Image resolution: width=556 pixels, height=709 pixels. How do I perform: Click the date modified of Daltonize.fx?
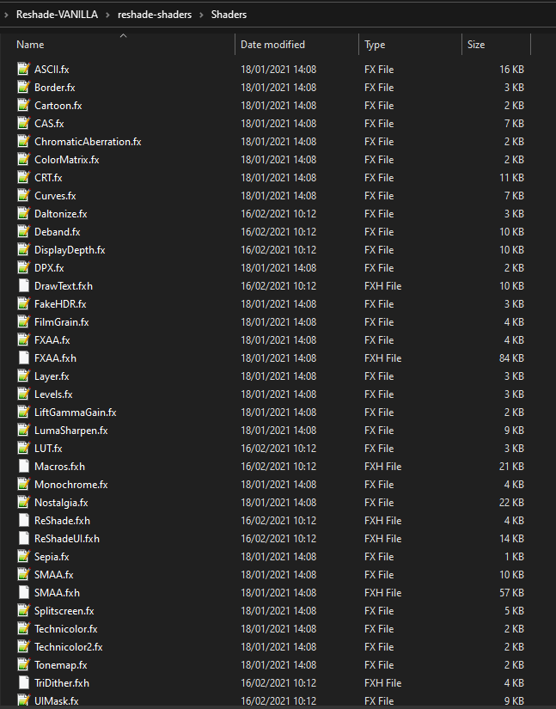(x=278, y=213)
